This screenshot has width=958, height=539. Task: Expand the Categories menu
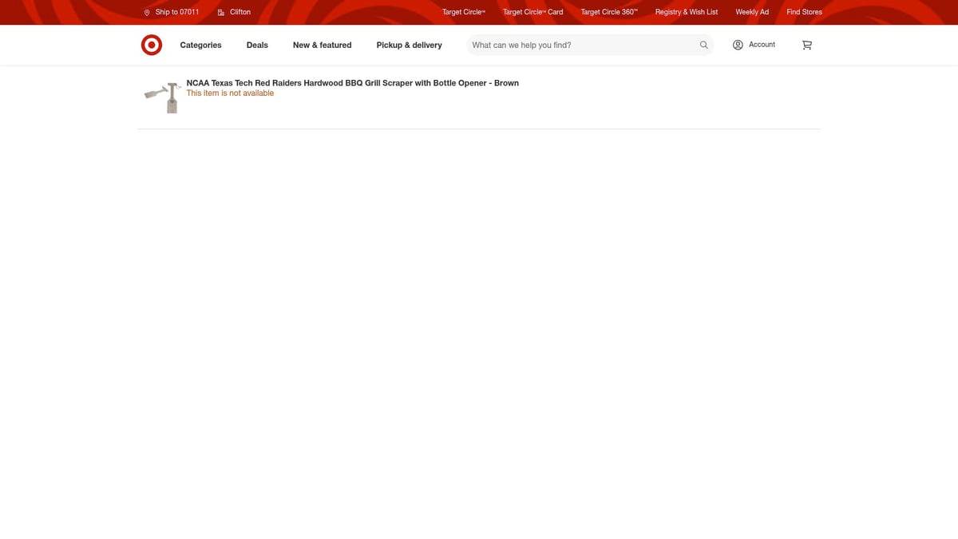tap(200, 46)
